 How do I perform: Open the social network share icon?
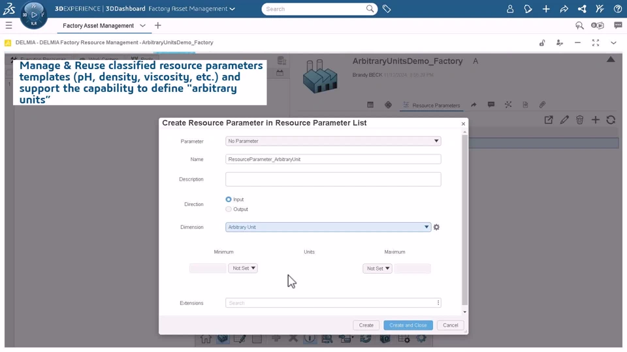click(x=582, y=8)
